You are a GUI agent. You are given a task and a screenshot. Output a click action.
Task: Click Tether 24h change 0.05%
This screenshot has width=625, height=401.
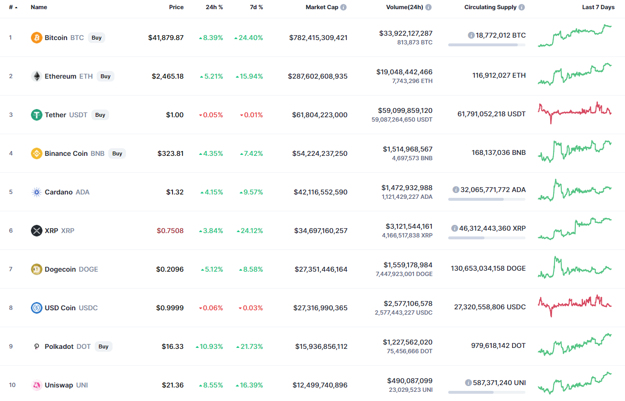click(211, 115)
